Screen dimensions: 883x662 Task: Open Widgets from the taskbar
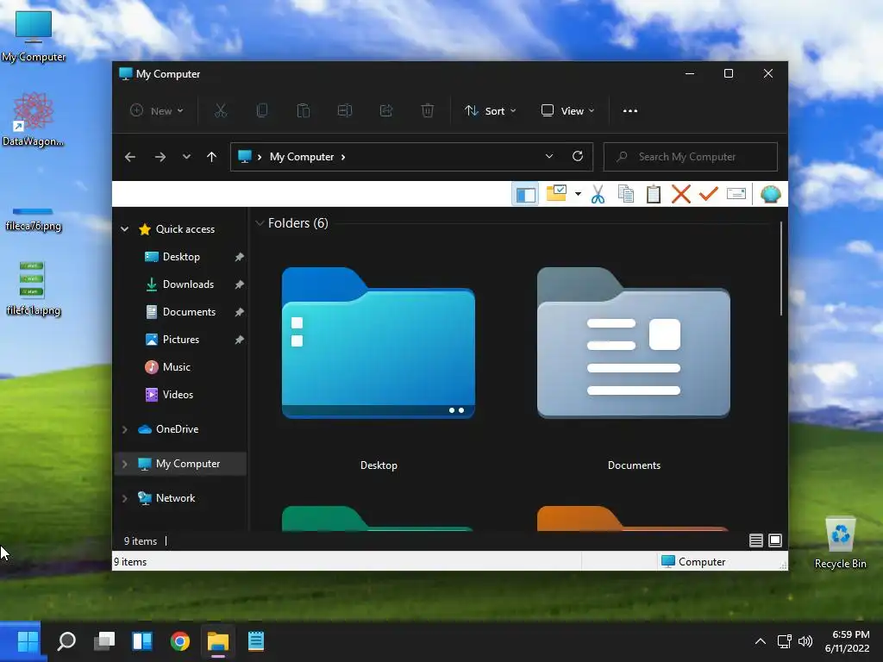[x=142, y=640]
